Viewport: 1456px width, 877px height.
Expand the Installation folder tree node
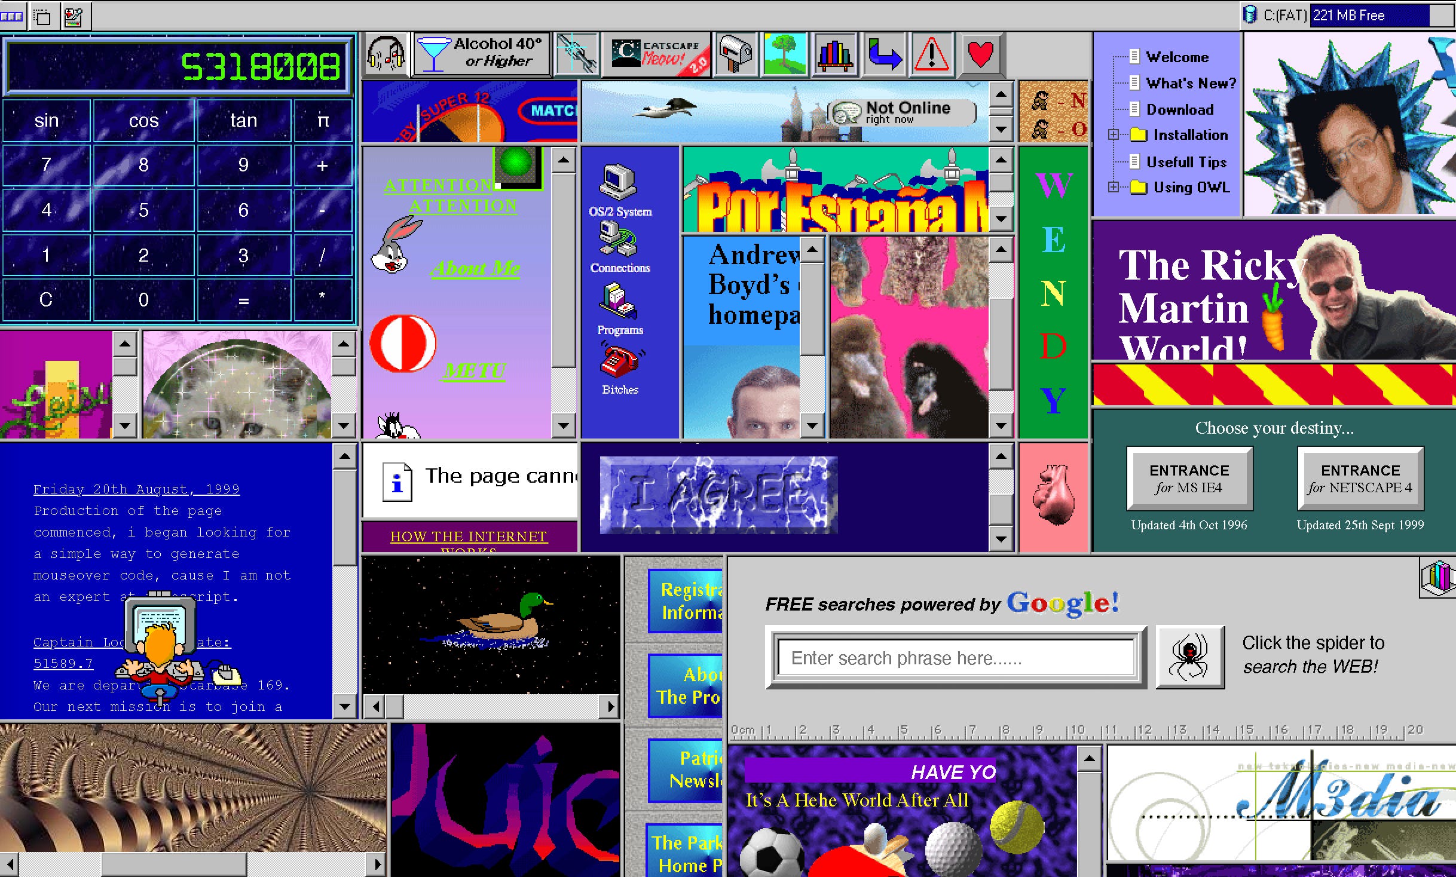pyautogui.click(x=1113, y=135)
